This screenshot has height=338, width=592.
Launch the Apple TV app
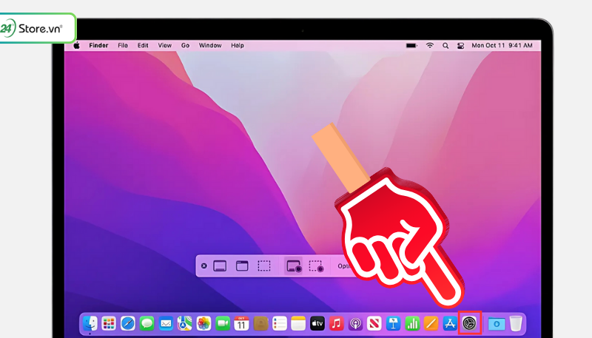317,323
